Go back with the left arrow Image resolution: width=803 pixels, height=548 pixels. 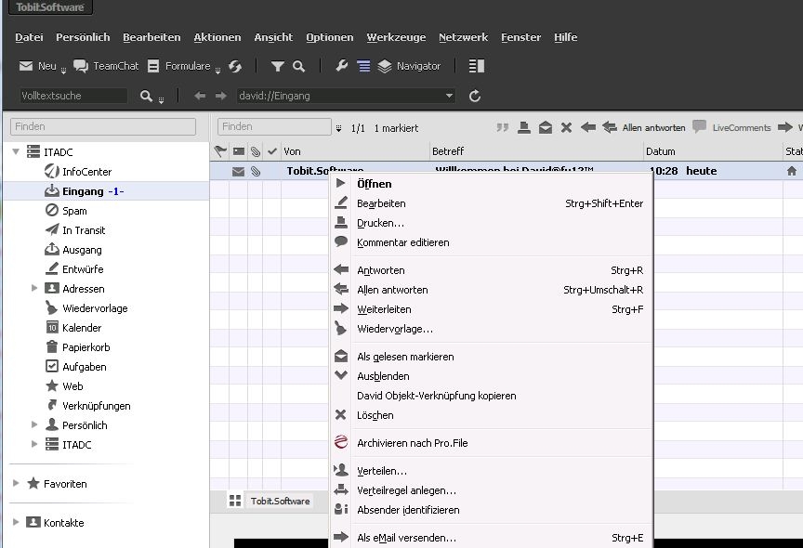[x=200, y=96]
